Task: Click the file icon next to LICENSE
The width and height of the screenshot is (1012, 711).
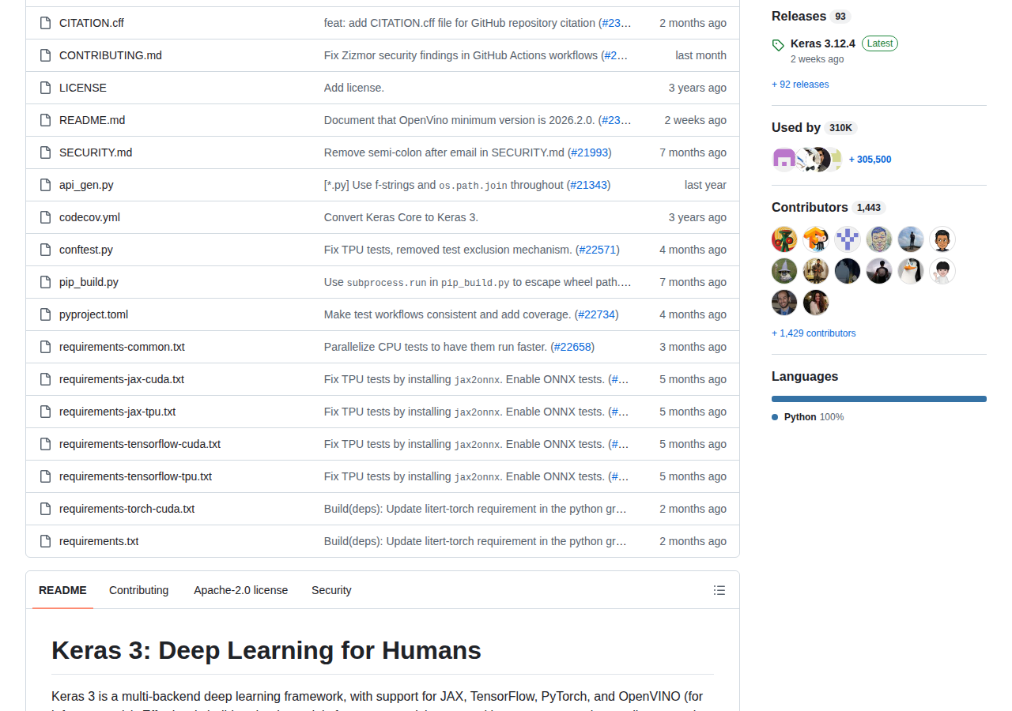Action: point(45,88)
